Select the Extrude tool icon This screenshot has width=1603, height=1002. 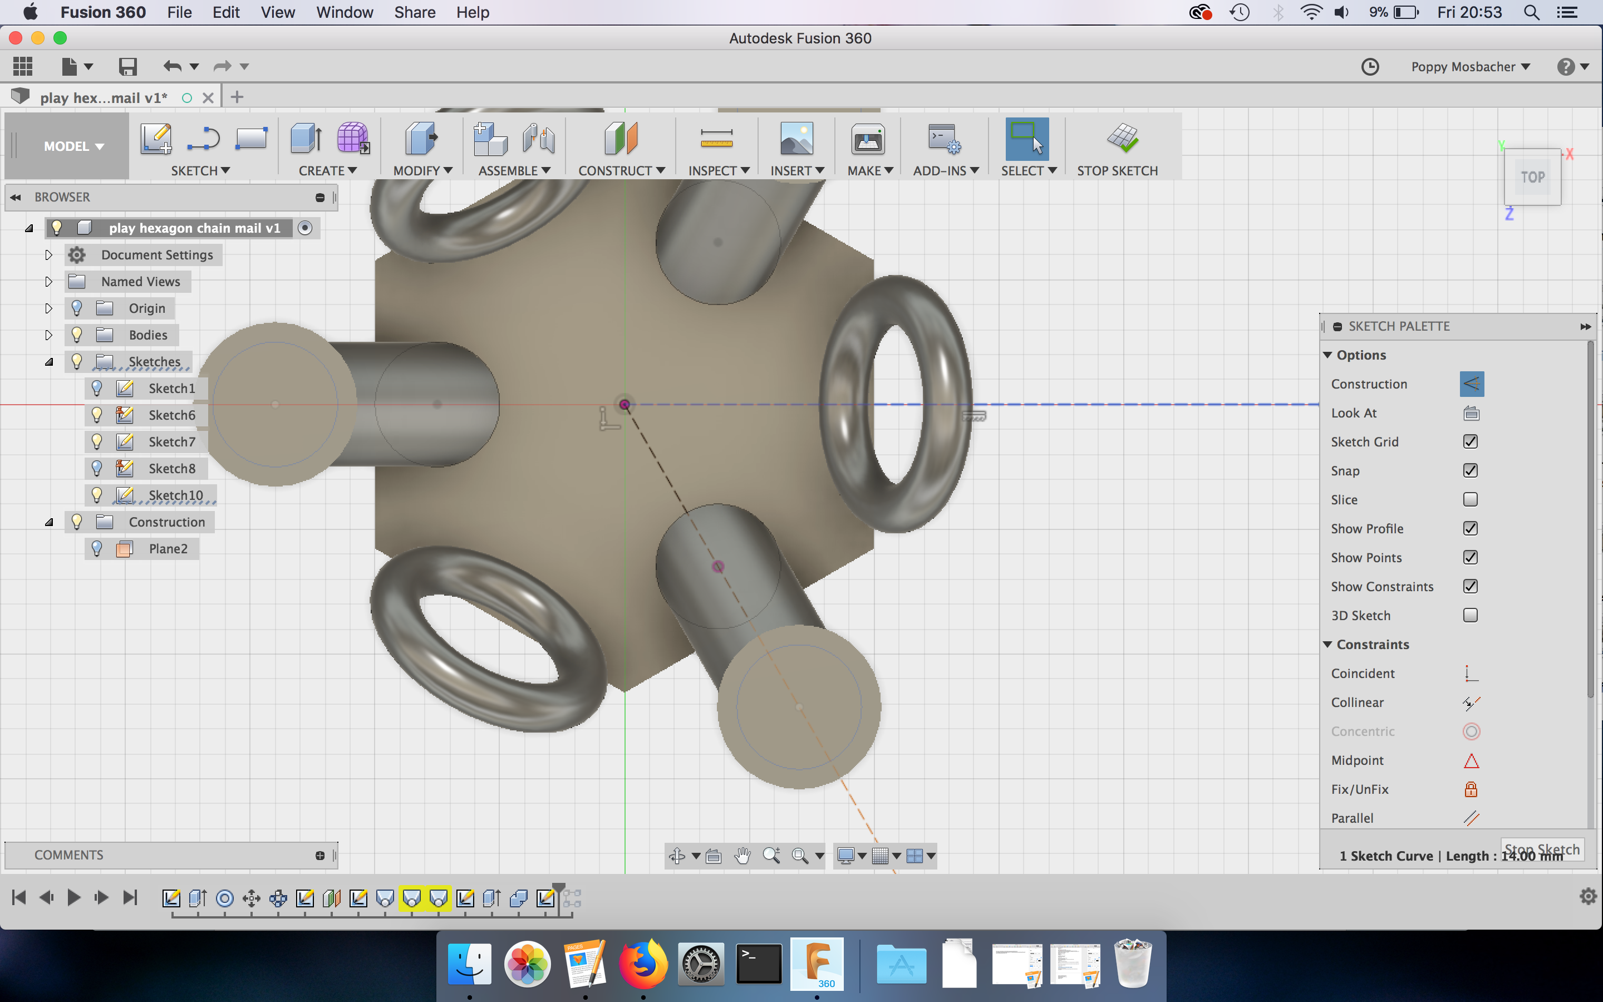tap(306, 139)
